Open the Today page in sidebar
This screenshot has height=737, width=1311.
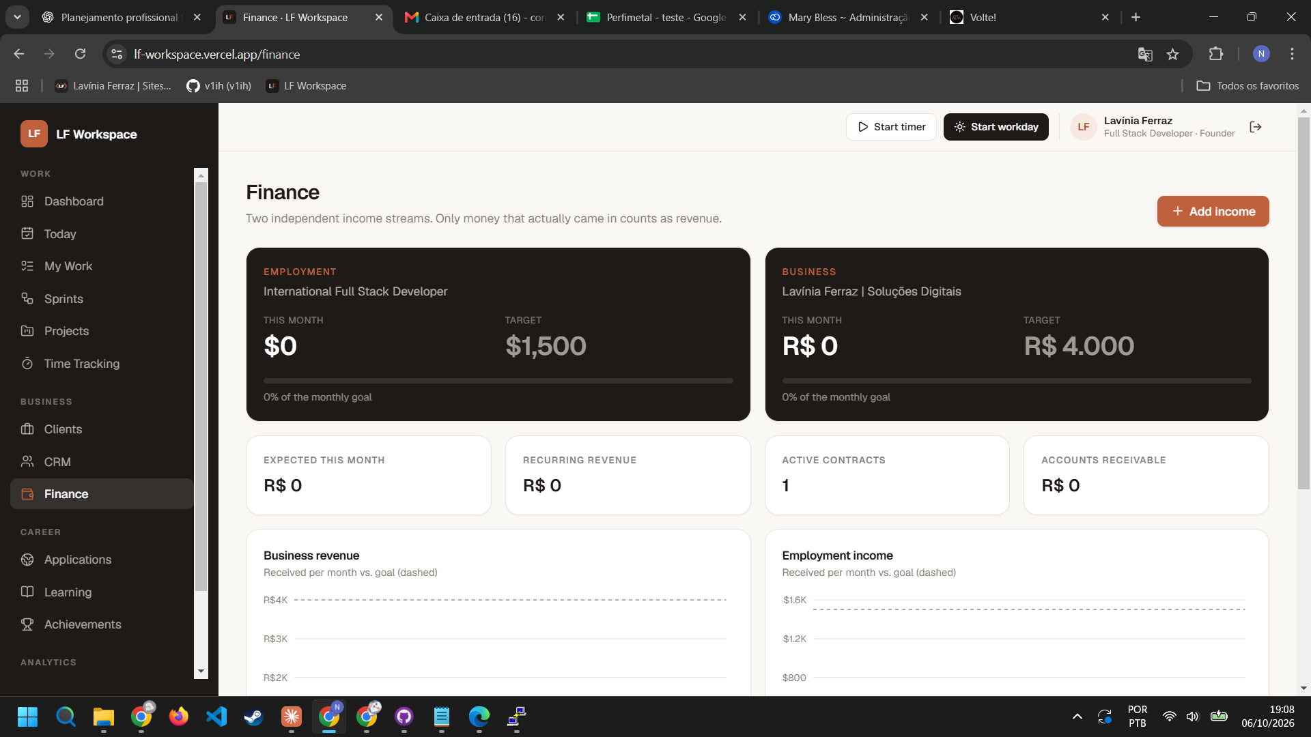click(102, 234)
